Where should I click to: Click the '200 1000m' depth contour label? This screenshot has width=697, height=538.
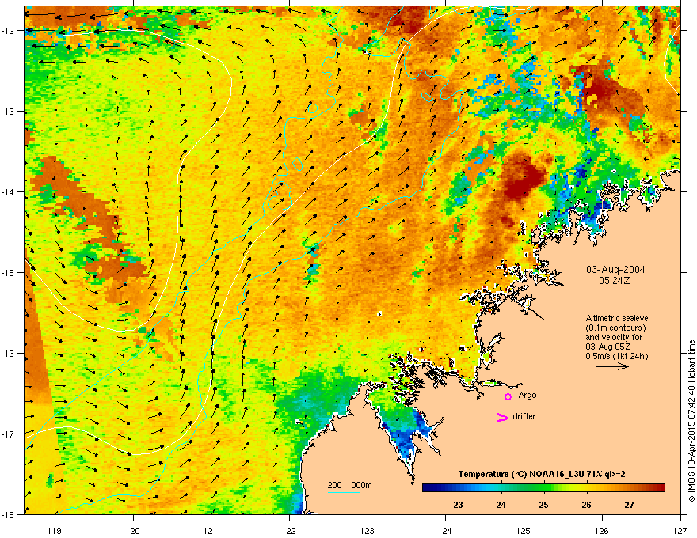click(349, 485)
